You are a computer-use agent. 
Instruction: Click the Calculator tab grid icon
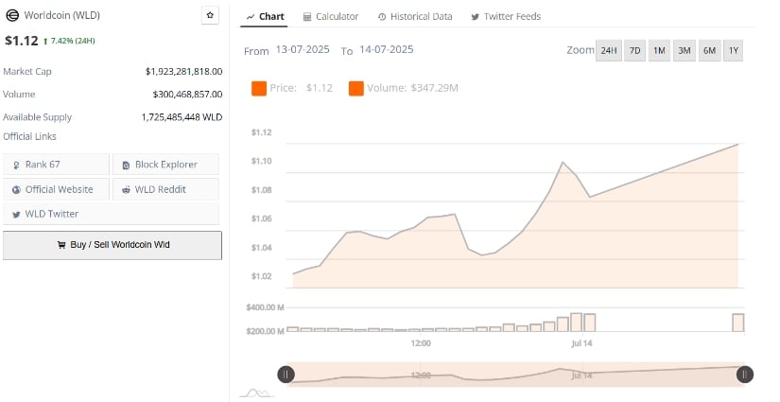tap(307, 17)
